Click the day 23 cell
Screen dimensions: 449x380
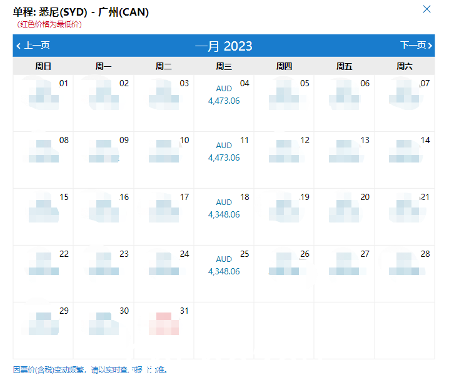click(x=104, y=274)
